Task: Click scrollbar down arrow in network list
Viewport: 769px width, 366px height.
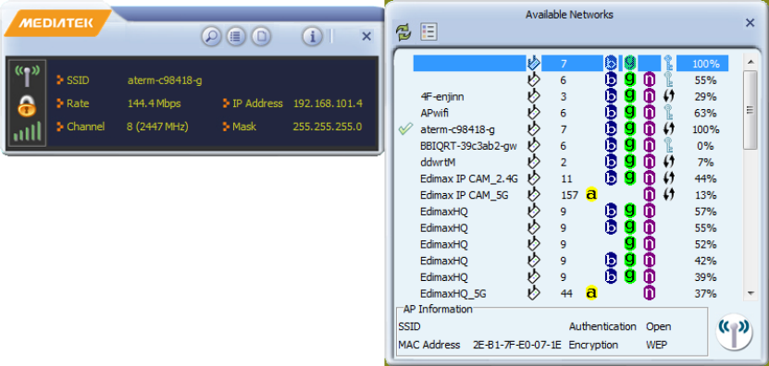Action: point(750,293)
